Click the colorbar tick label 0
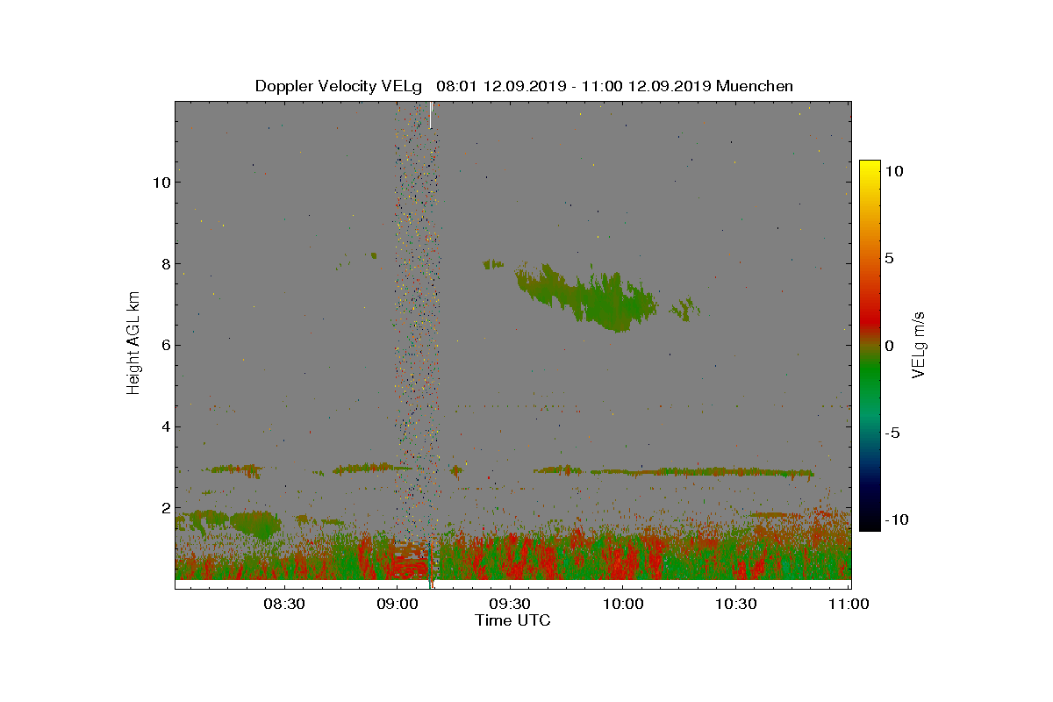The width and height of the screenshot is (1053, 702). tap(889, 346)
